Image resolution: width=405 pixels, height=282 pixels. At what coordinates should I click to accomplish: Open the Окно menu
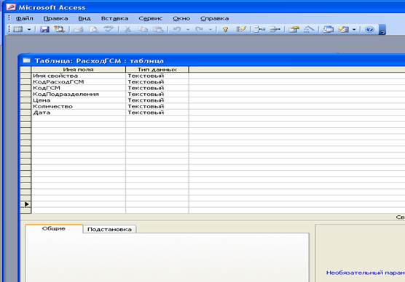(x=181, y=19)
